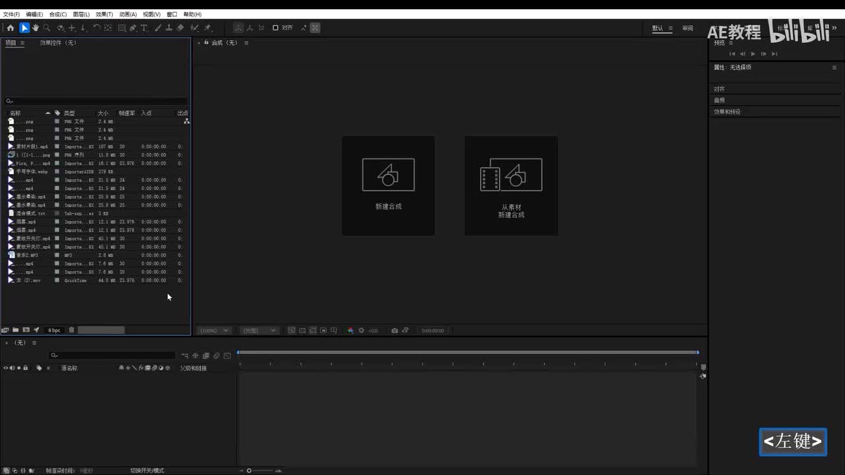Delete selected project item with trash icon

[71, 330]
